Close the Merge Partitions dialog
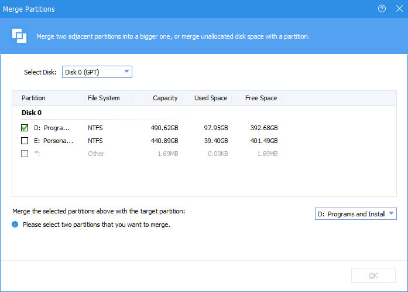 [399, 9]
